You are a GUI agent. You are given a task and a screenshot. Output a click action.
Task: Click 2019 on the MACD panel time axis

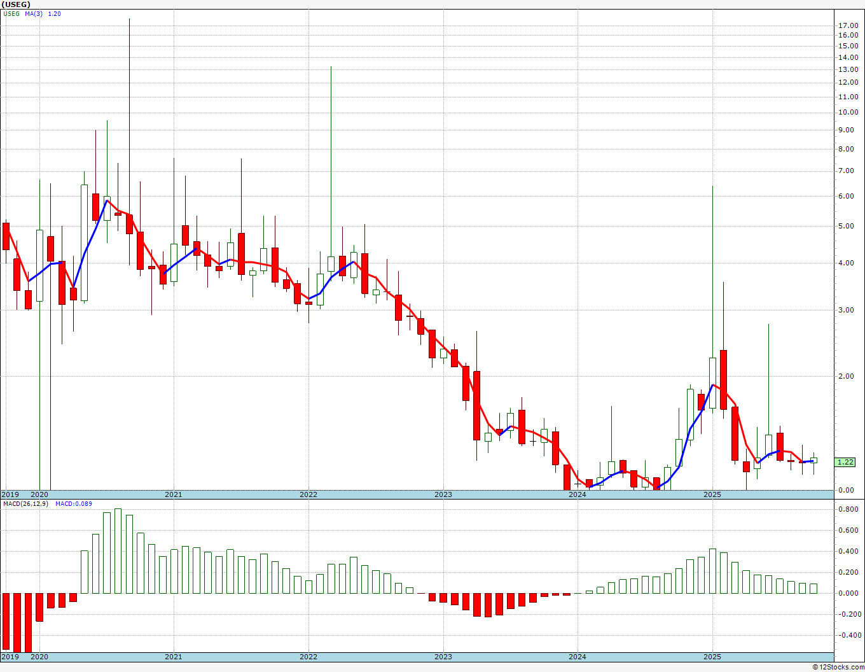(x=10, y=657)
